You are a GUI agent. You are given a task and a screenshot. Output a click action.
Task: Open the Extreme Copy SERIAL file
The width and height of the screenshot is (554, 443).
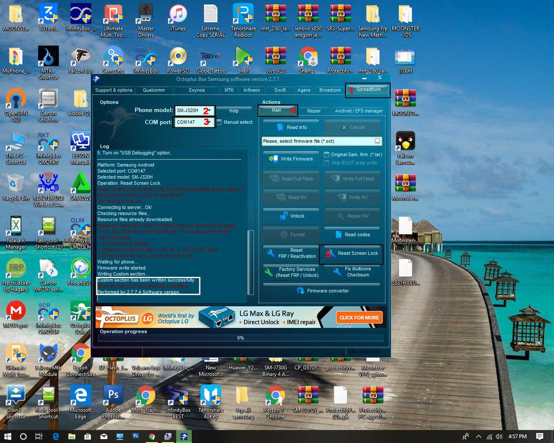(211, 20)
